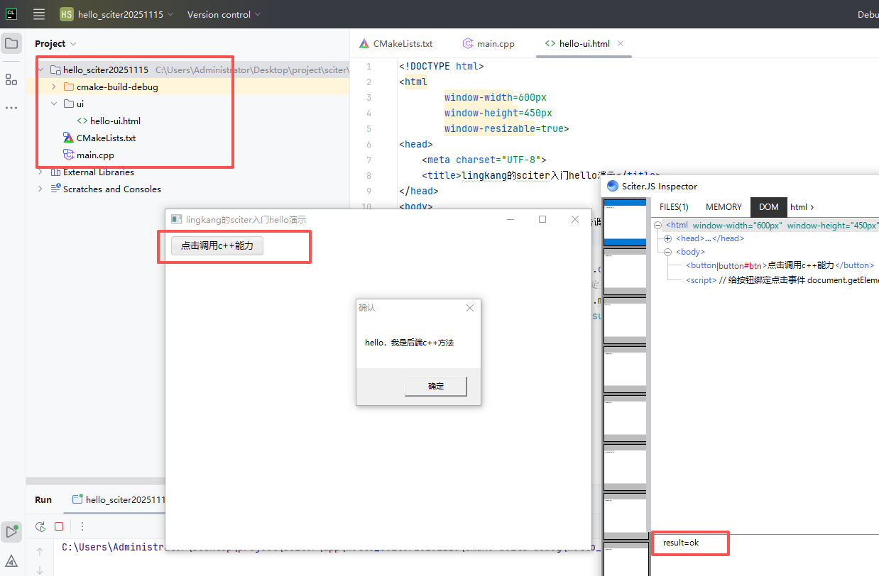Switch to MEMORY tab in Sciter Inspector
This screenshot has width=879, height=576.
(x=724, y=207)
